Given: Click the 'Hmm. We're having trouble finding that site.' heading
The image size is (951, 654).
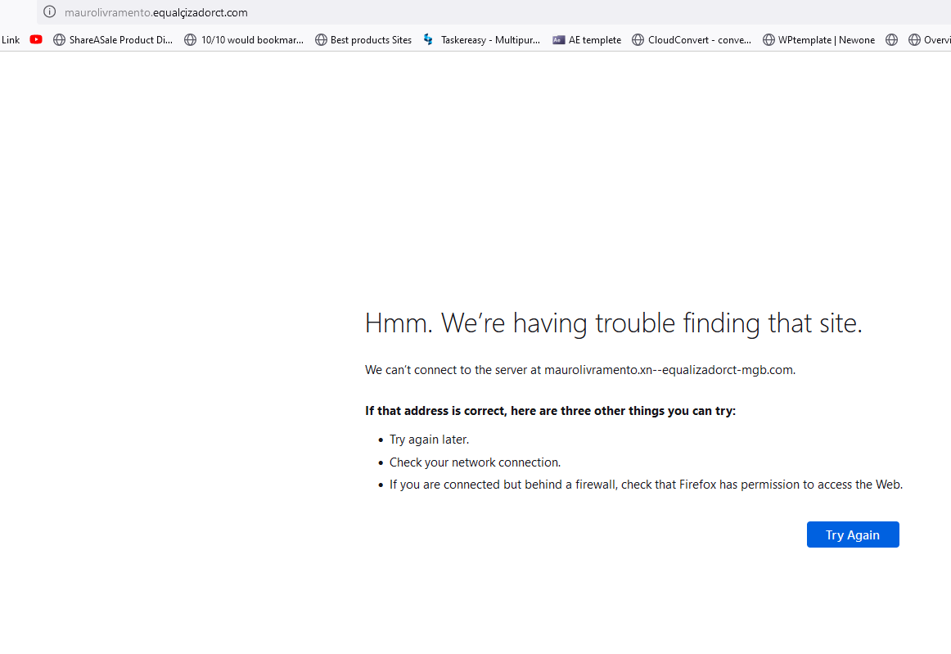Looking at the screenshot, I should click(x=613, y=323).
